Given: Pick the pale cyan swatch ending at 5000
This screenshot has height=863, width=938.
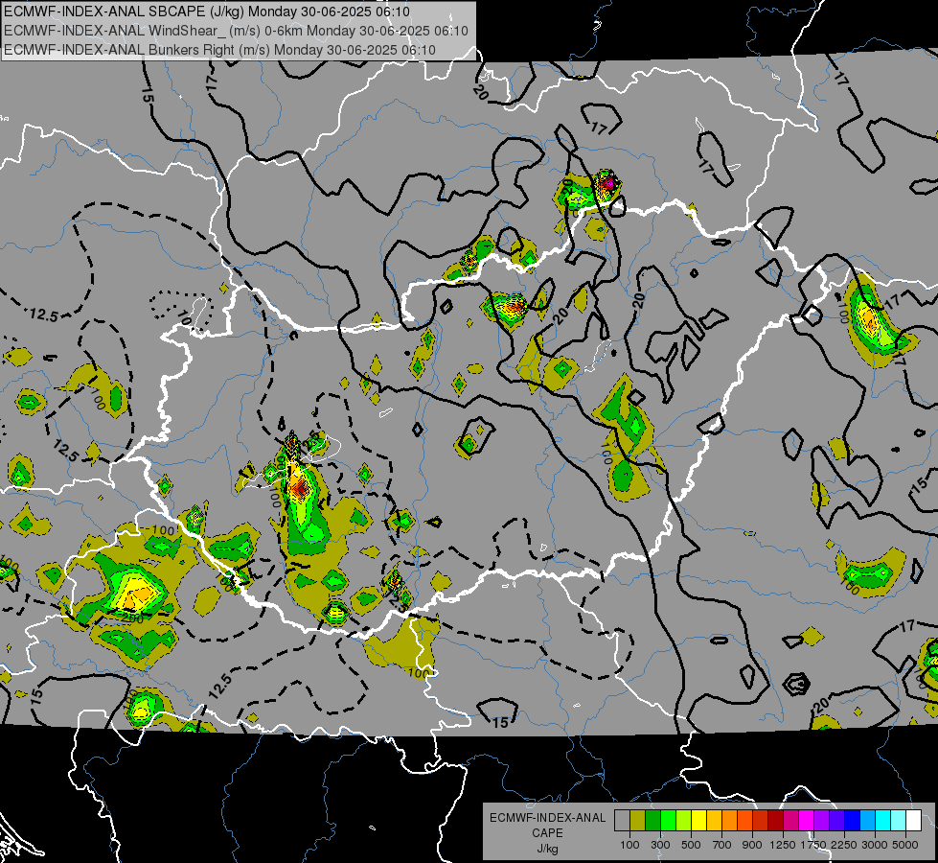Looking at the screenshot, I should click(x=898, y=820).
